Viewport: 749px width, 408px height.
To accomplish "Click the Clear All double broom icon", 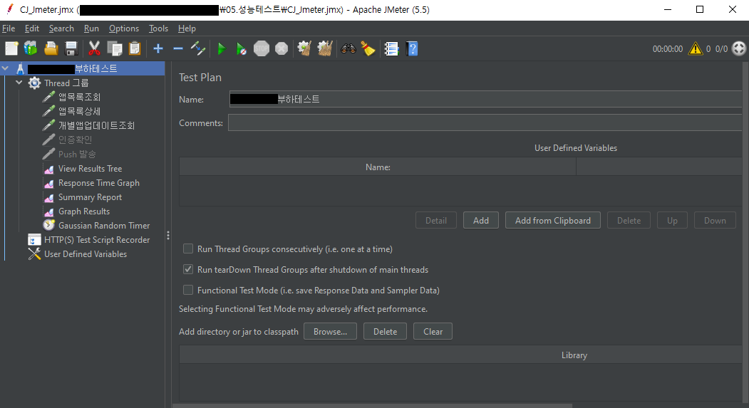I will pyautogui.click(x=325, y=48).
